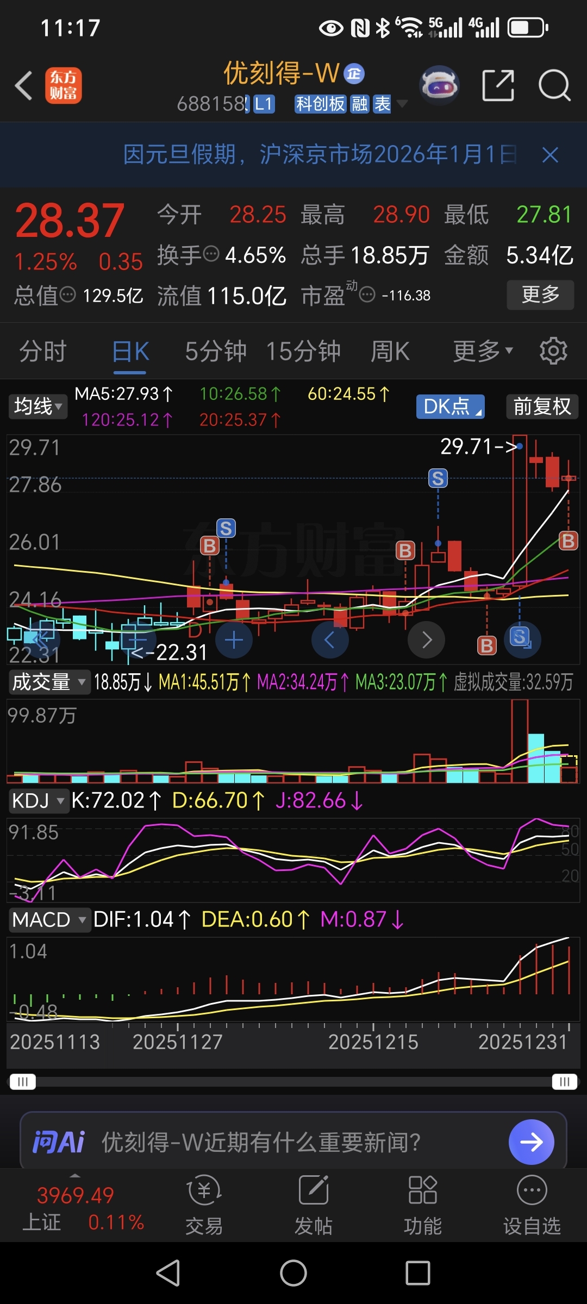Tap the MA5:27.93 moving average value
Screen dimensions: 587x1304
click(123, 394)
